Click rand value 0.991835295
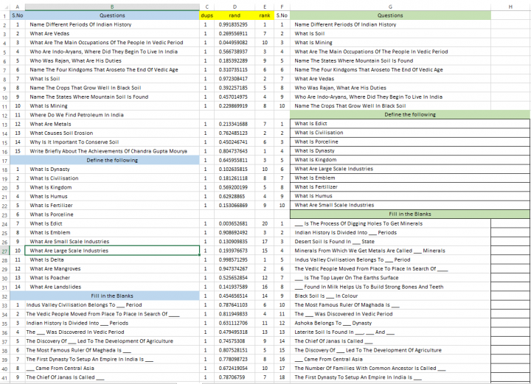This screenshot has height=384, width=531. 235,24
